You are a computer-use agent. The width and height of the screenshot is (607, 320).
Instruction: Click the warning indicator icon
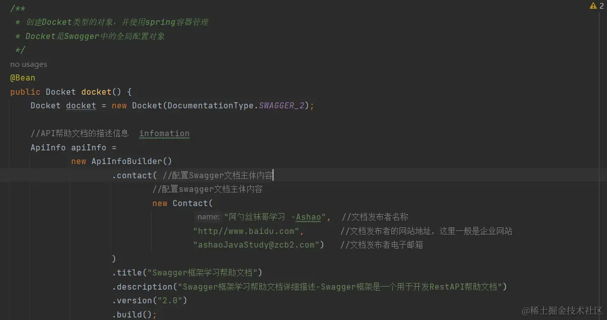tap(593, 6)
